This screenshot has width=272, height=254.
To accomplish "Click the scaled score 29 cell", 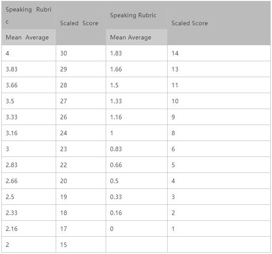I will [81, 69].
